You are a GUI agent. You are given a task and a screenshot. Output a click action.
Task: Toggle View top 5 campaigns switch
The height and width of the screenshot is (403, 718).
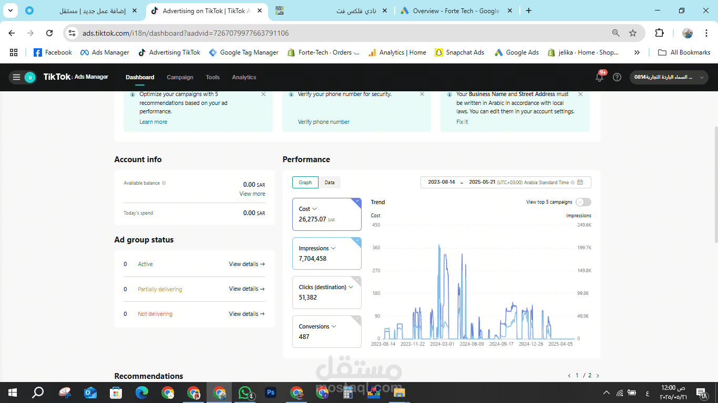click(x=583, y=202)
